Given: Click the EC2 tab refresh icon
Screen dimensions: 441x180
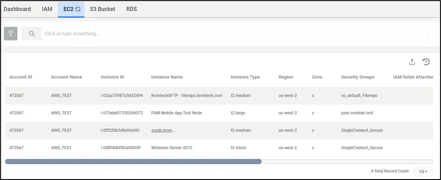Looking at the screenshot, I should click(78, 9).
